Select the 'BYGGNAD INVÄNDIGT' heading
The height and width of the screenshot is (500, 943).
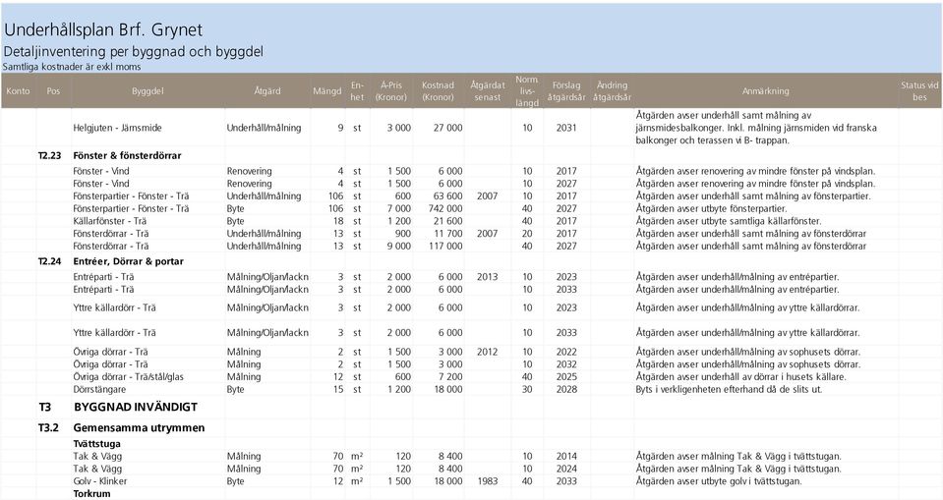(136, 407)
